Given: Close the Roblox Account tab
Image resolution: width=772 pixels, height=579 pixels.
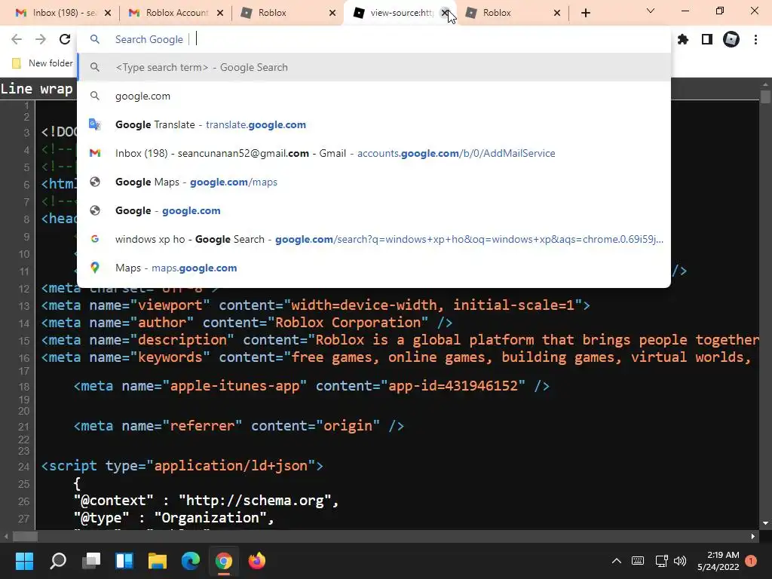Looking at the screenshot, I should [220, 13].
